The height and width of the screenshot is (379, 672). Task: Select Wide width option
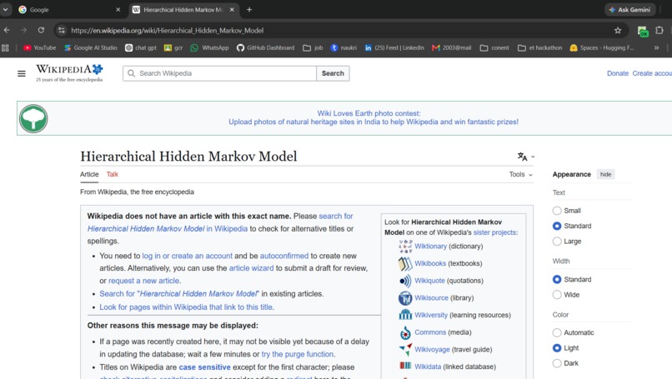pos(557,295)
